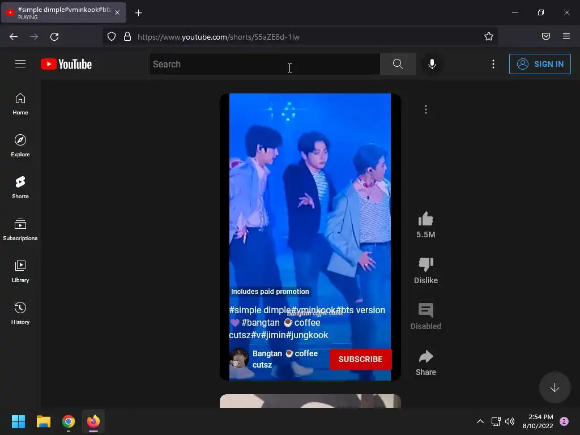
Task: Open Bangtan coffee cutsz channel name link
Action: click(x=285, y=359)
